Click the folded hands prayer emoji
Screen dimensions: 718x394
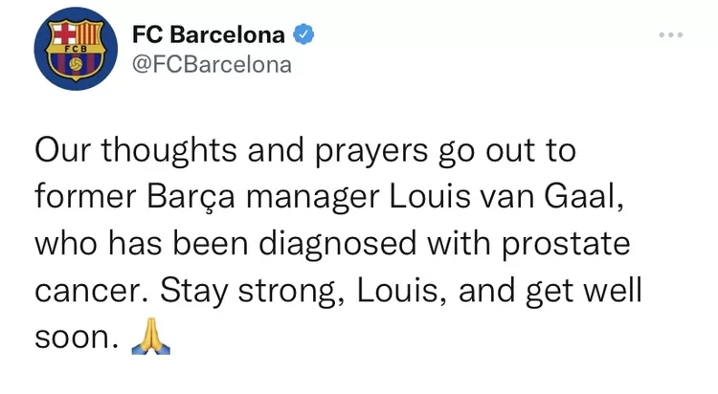(151, 337)
